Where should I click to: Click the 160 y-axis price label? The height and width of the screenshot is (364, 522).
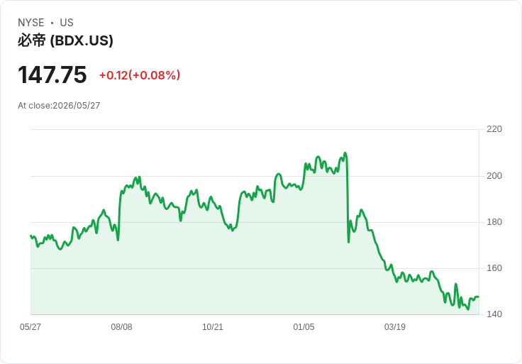(494, 268)
